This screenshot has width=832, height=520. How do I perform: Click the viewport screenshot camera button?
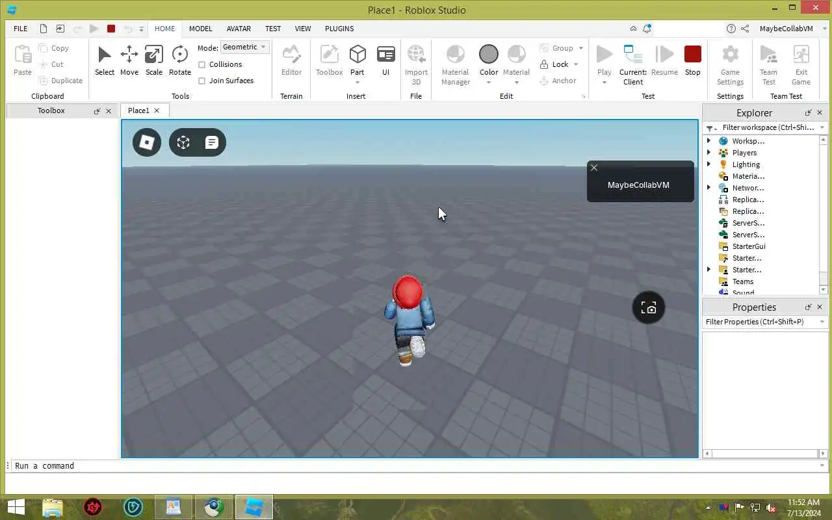pos(649,307)
